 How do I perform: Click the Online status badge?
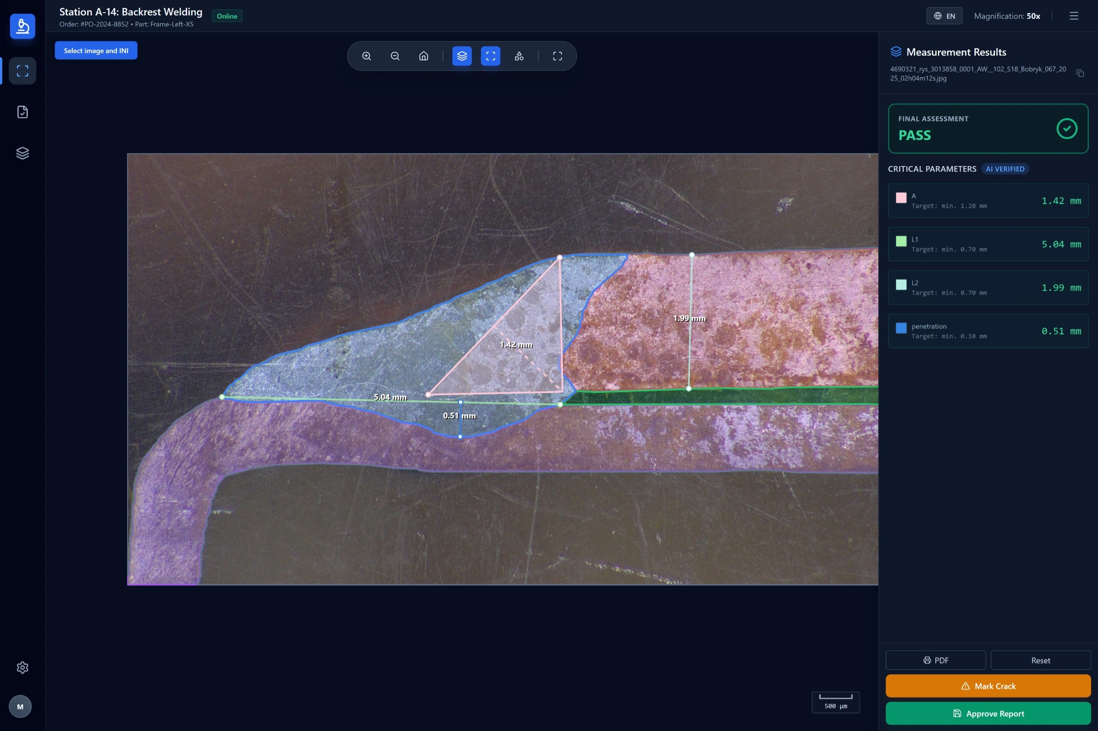(x=226, y=15)
